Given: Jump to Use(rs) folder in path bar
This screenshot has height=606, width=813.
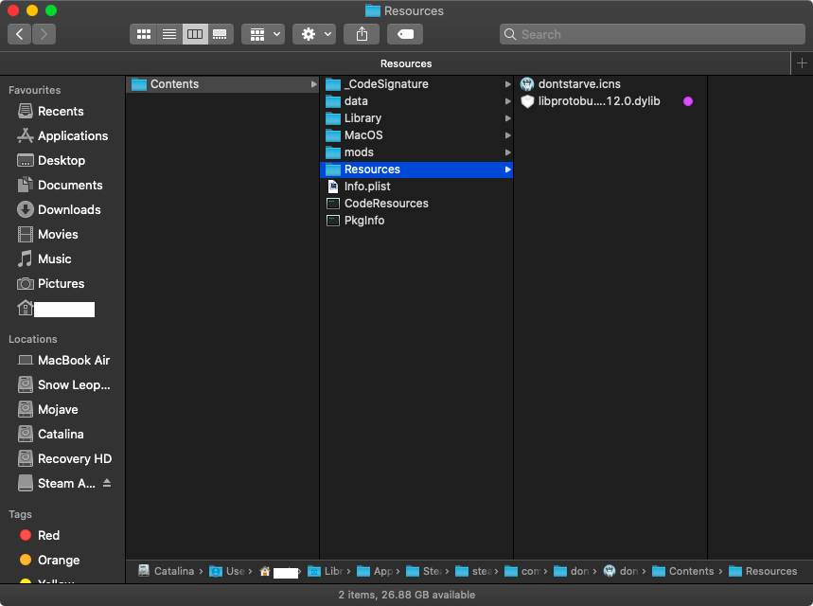Looking at the screenshot, I should 226,571.
